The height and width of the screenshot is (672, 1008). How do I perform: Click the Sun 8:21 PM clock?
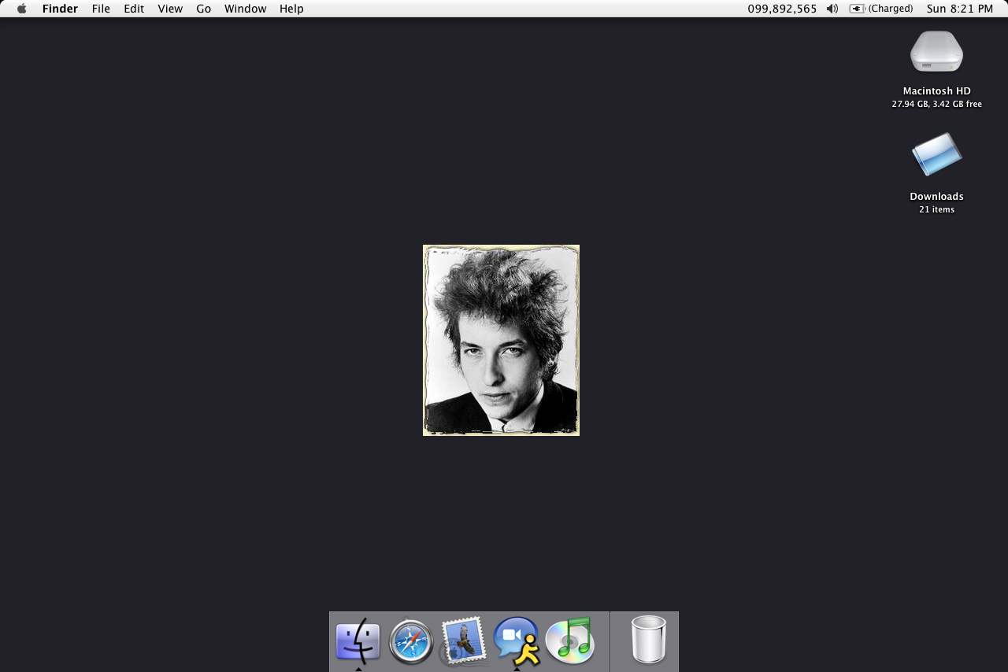[960, 9]
